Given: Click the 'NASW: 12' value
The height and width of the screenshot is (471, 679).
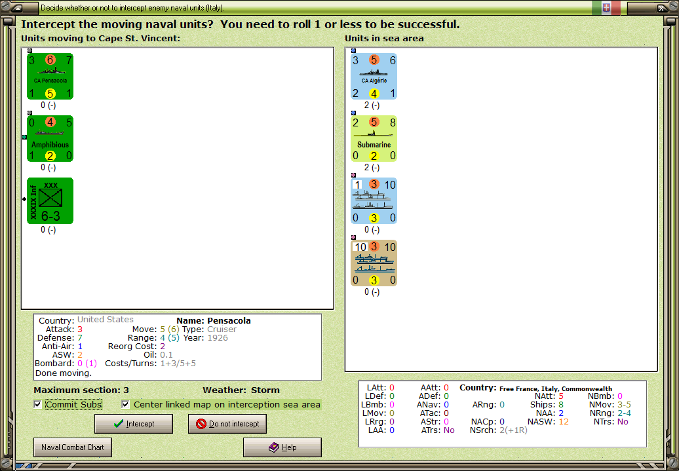Looking at the screenshot, I should click(548, 422).
